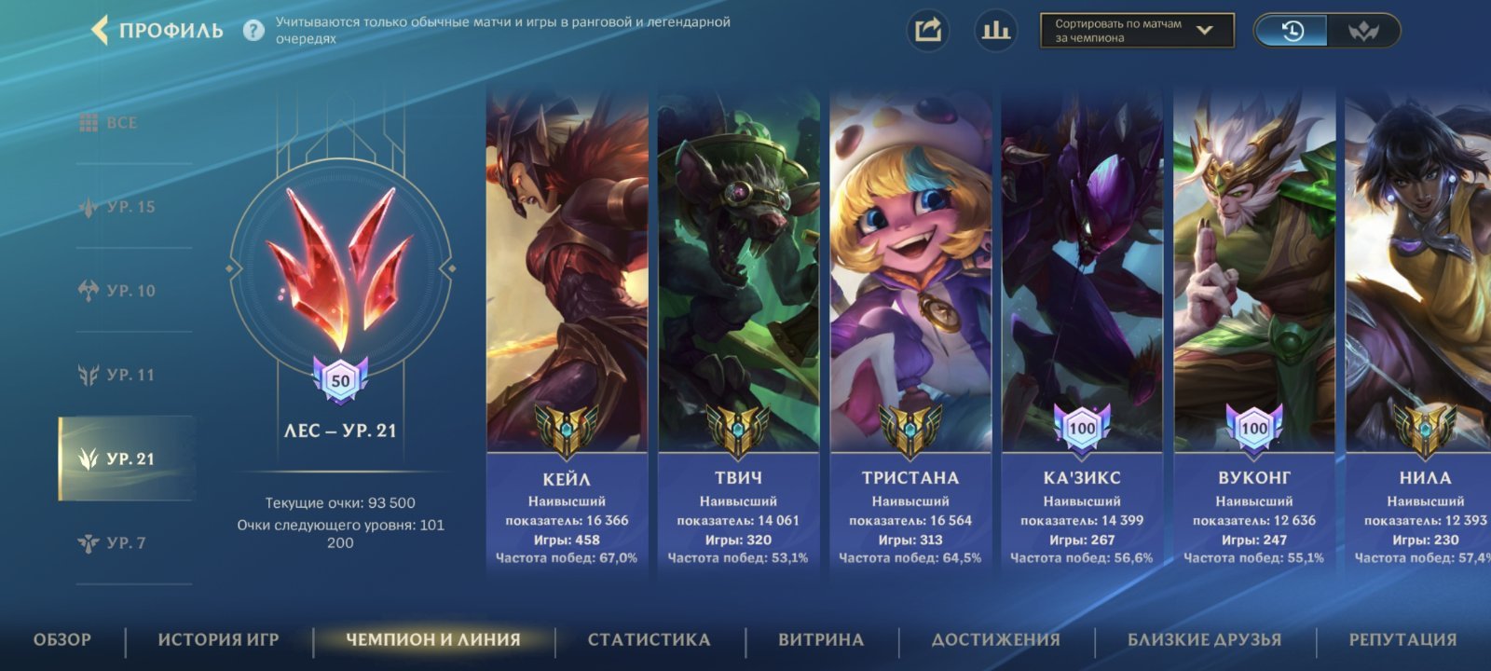Open the Обзор tab
This screenshot has width=1491, height=671.
point(62,640)
